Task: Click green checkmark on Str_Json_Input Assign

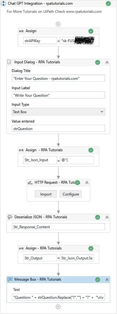Action: [x=91, y=150]
